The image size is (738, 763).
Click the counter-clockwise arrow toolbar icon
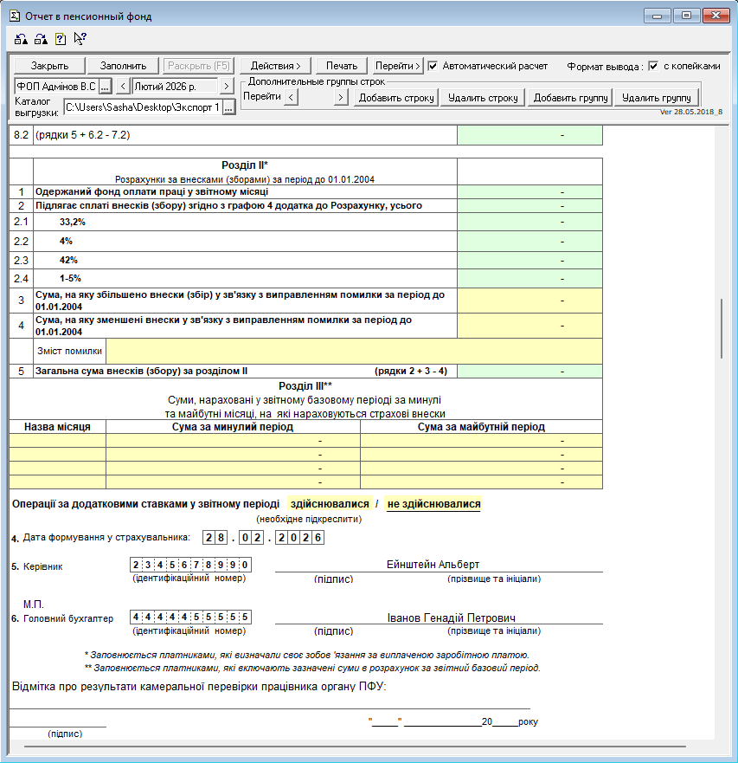pyautogui.click(x=21, y=39)
